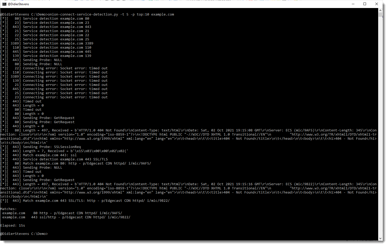This screenshot has width=388, height=246.
Task: Click the @DidierStevens window title text
Action: point(18,4)
